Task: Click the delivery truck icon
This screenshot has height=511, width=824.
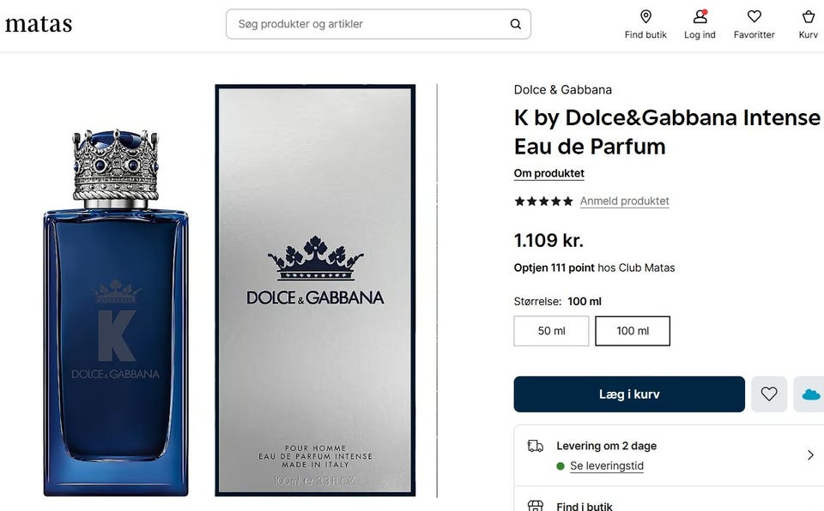Action: 536,446
